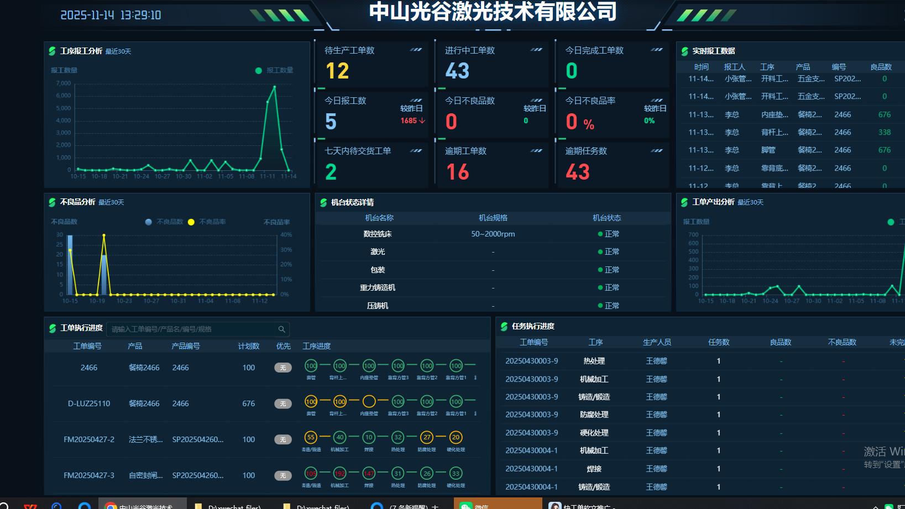
Task: Click the green logo icon beside 工序报工分析 title
Action: click(53, 51)
